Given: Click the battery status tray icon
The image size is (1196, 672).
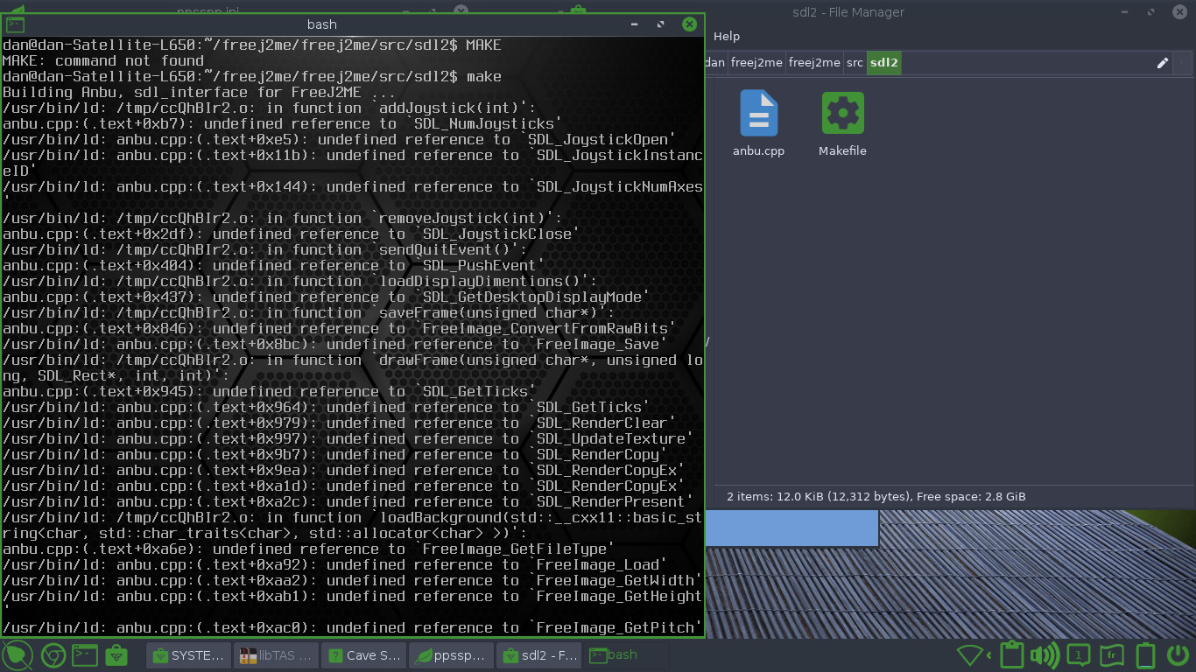Looking at the screenshot, I should tap(1144, 655).
